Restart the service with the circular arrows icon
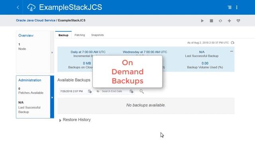The image size is (255, 143). point(220,21)
